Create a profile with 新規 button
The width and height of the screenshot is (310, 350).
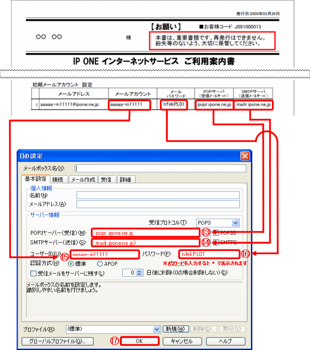(x=176, y=329)
